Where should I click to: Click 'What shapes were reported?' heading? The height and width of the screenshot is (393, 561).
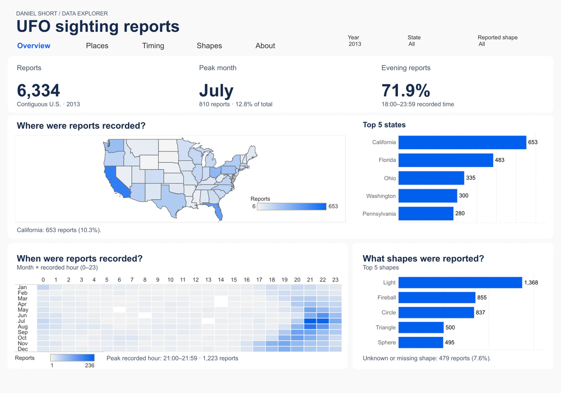tap(423, 259)
